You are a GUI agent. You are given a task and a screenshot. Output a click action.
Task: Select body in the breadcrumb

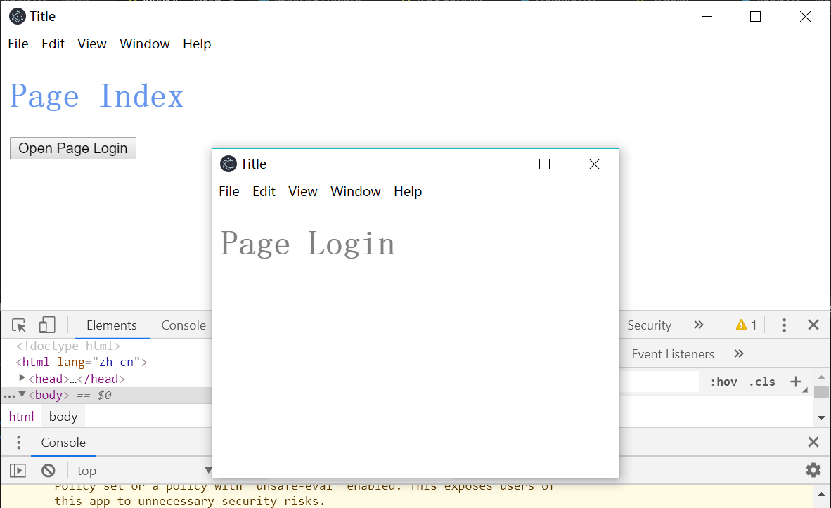coord(63,417)
